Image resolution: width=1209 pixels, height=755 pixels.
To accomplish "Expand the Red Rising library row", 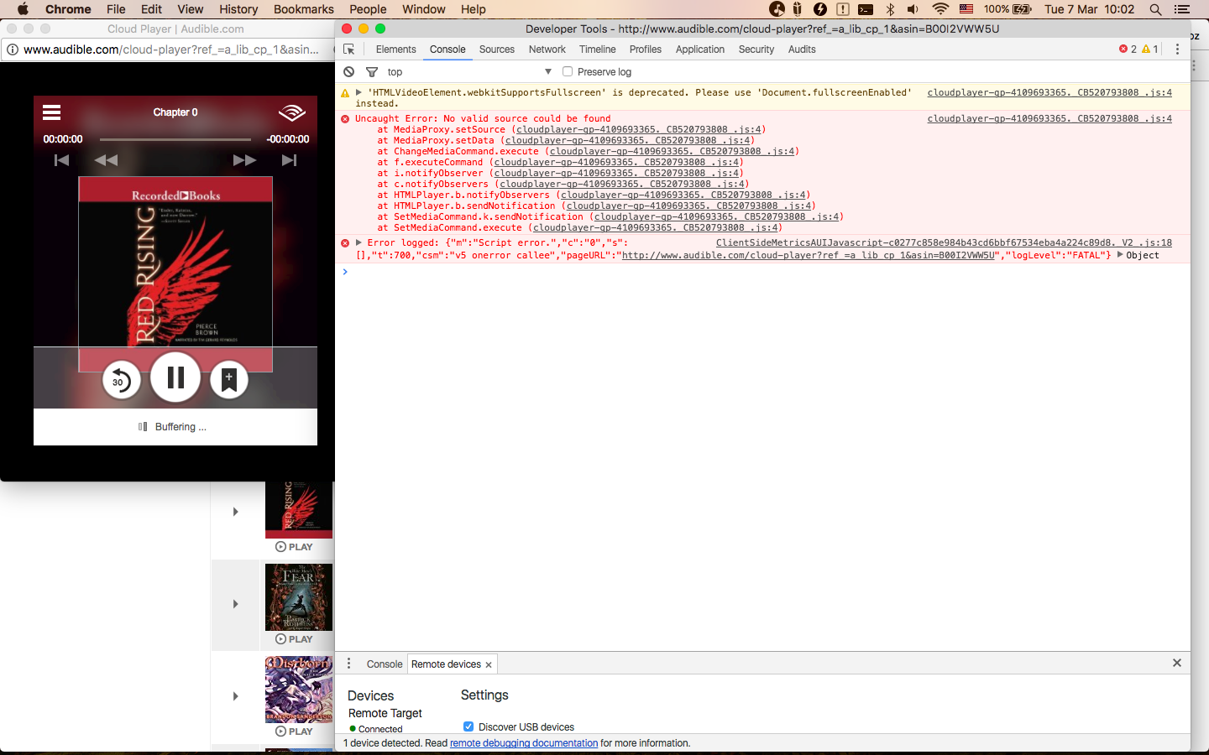I will (x=236, y=512).
